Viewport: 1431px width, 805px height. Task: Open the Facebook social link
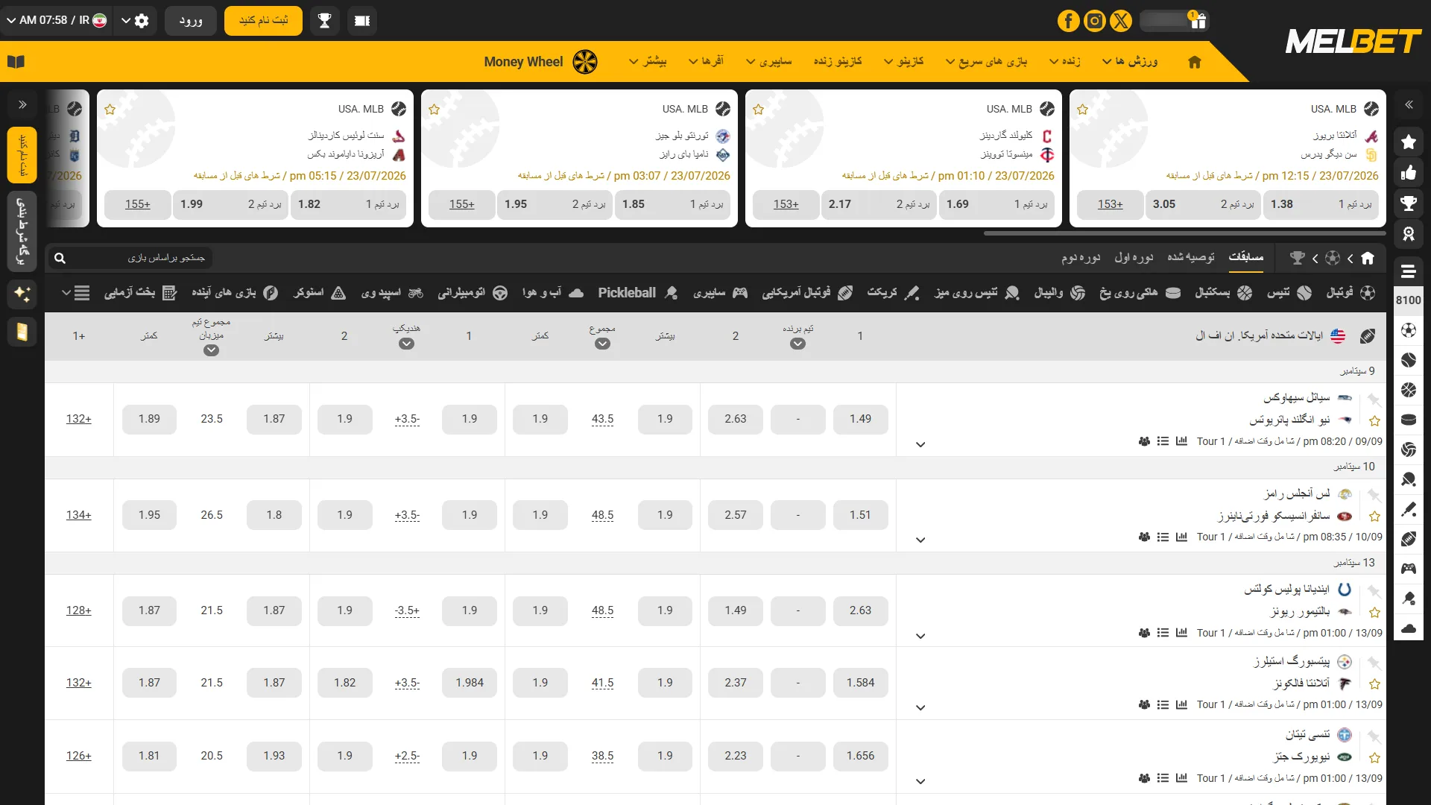tap(1068, 21)
